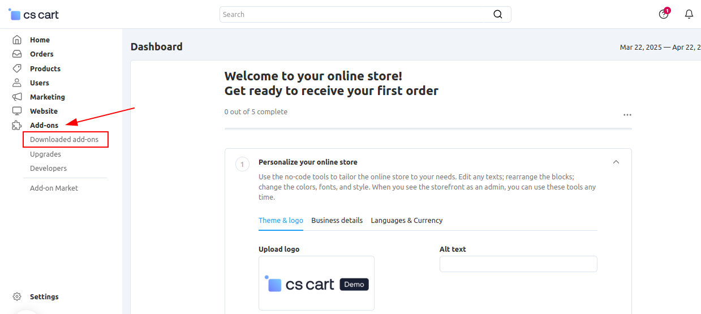This screenshot has width=701, height=314.
Task: Click the search magnifier icon
Action: pyautogui.click(x=498, y=15)
